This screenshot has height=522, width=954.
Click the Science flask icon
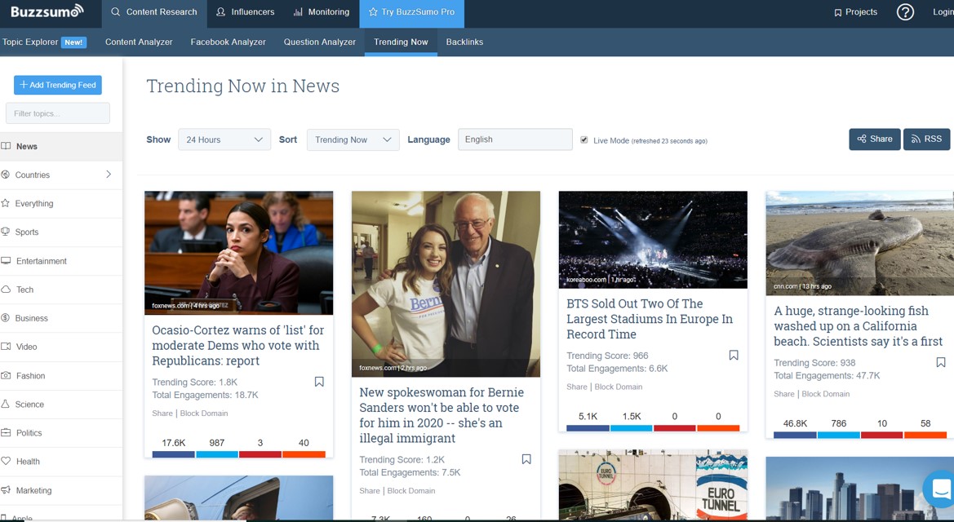[x=6, y=404]
